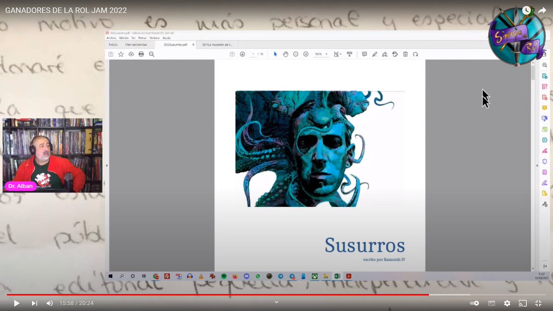Viewport: 553px width, 311px height.
Task: Bookmark the file with the star icon
Action: (121, 54)
